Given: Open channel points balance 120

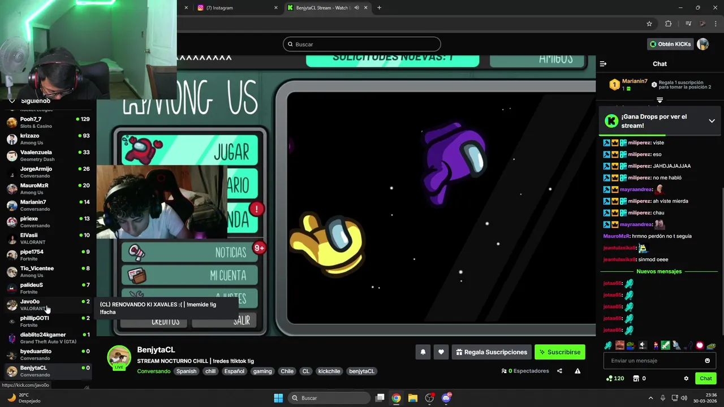Looking at the screenshot, I should 615,378.
